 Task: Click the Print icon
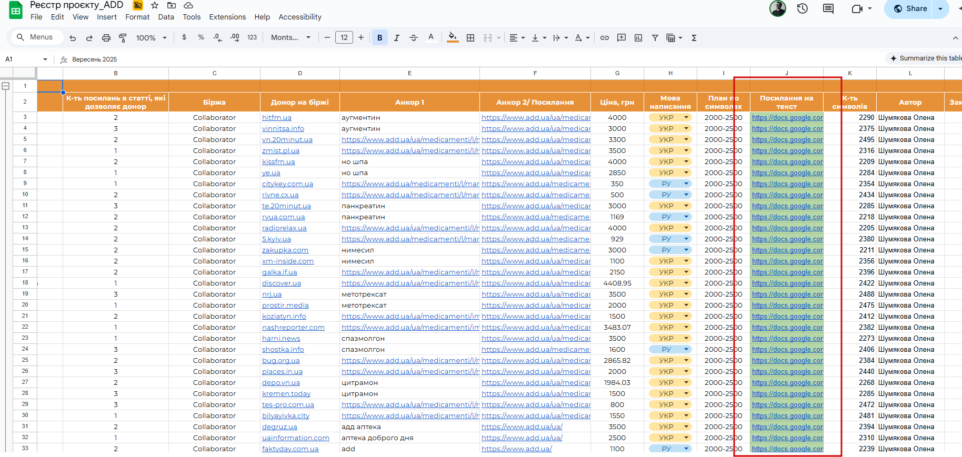(106, 38)
